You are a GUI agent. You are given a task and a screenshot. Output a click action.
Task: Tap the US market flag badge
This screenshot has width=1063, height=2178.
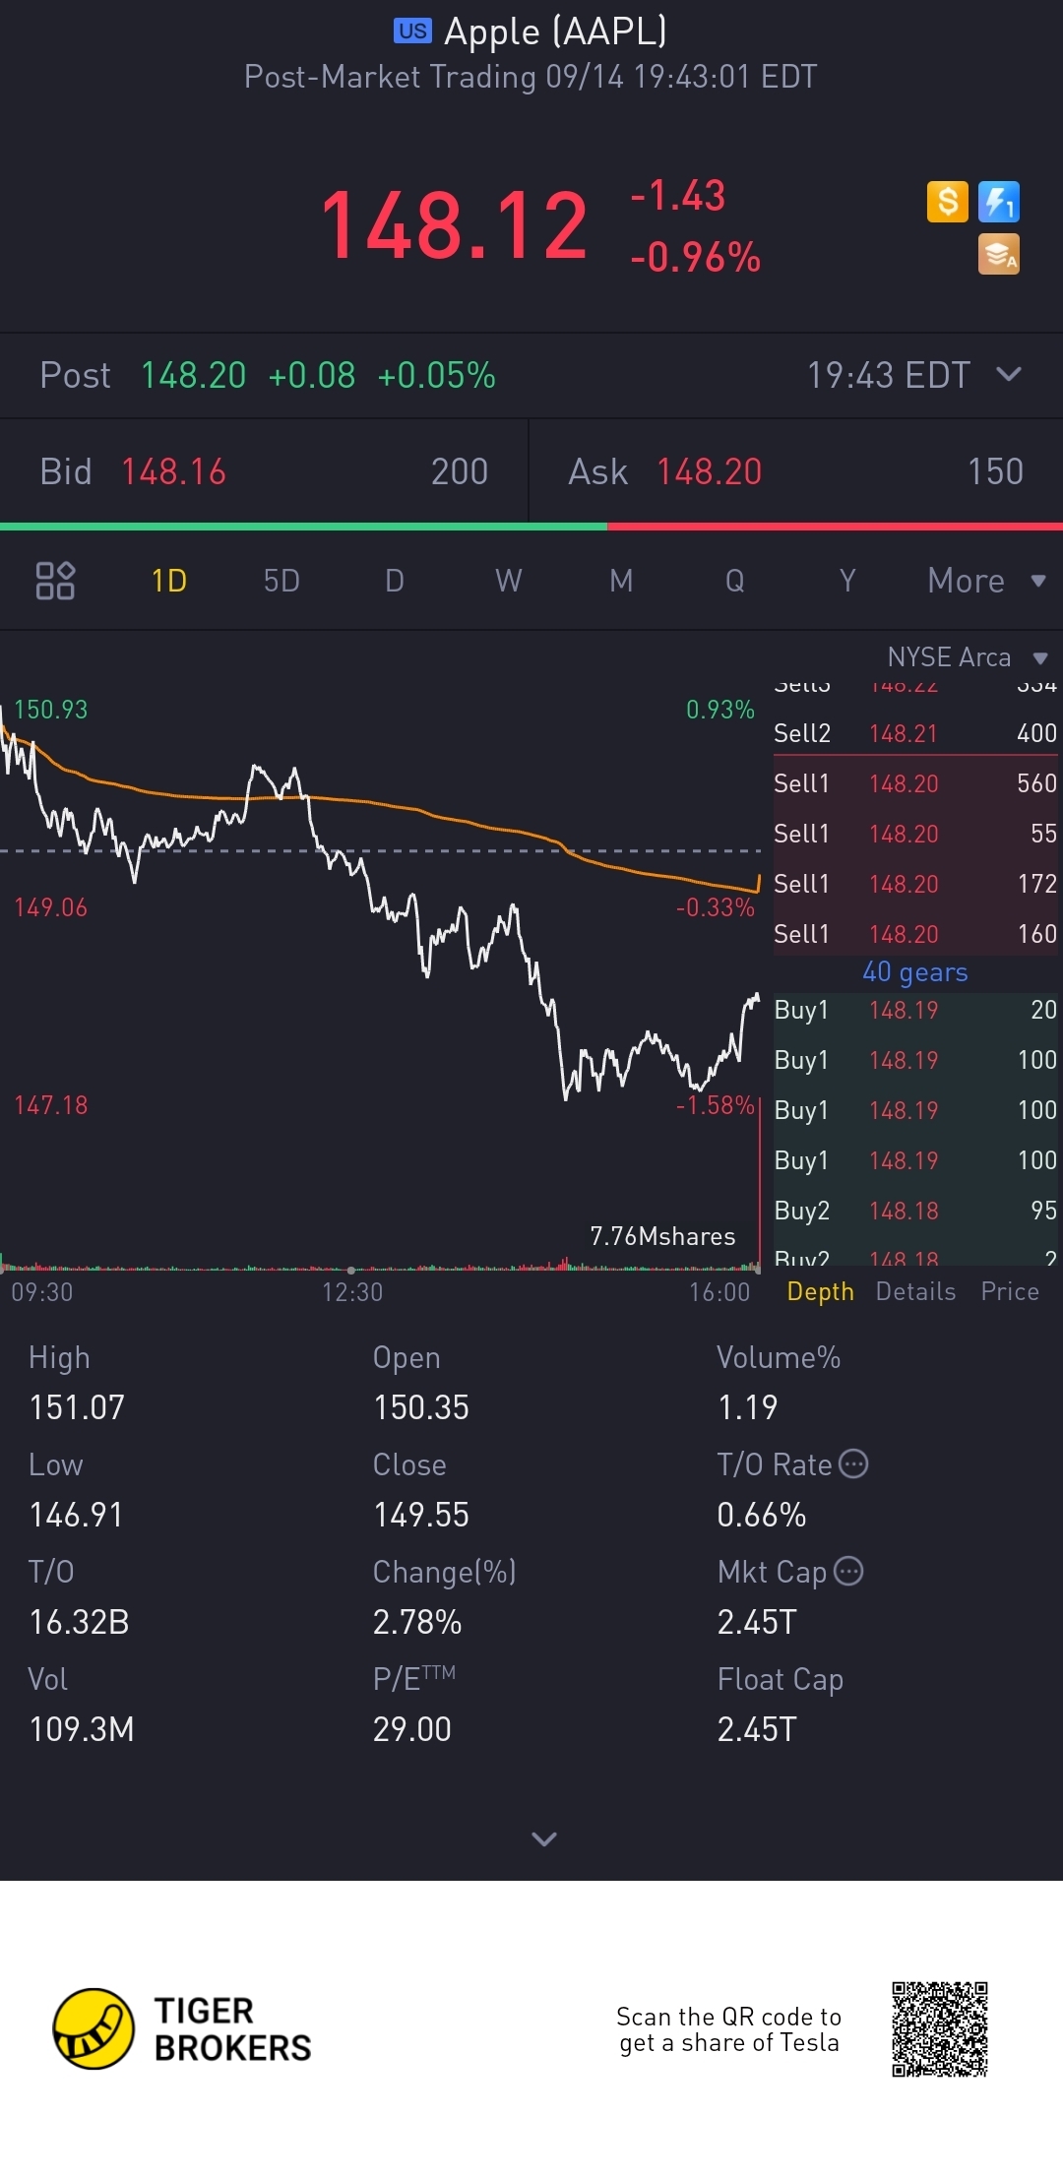pyautogui.click(x=412, y=31)
